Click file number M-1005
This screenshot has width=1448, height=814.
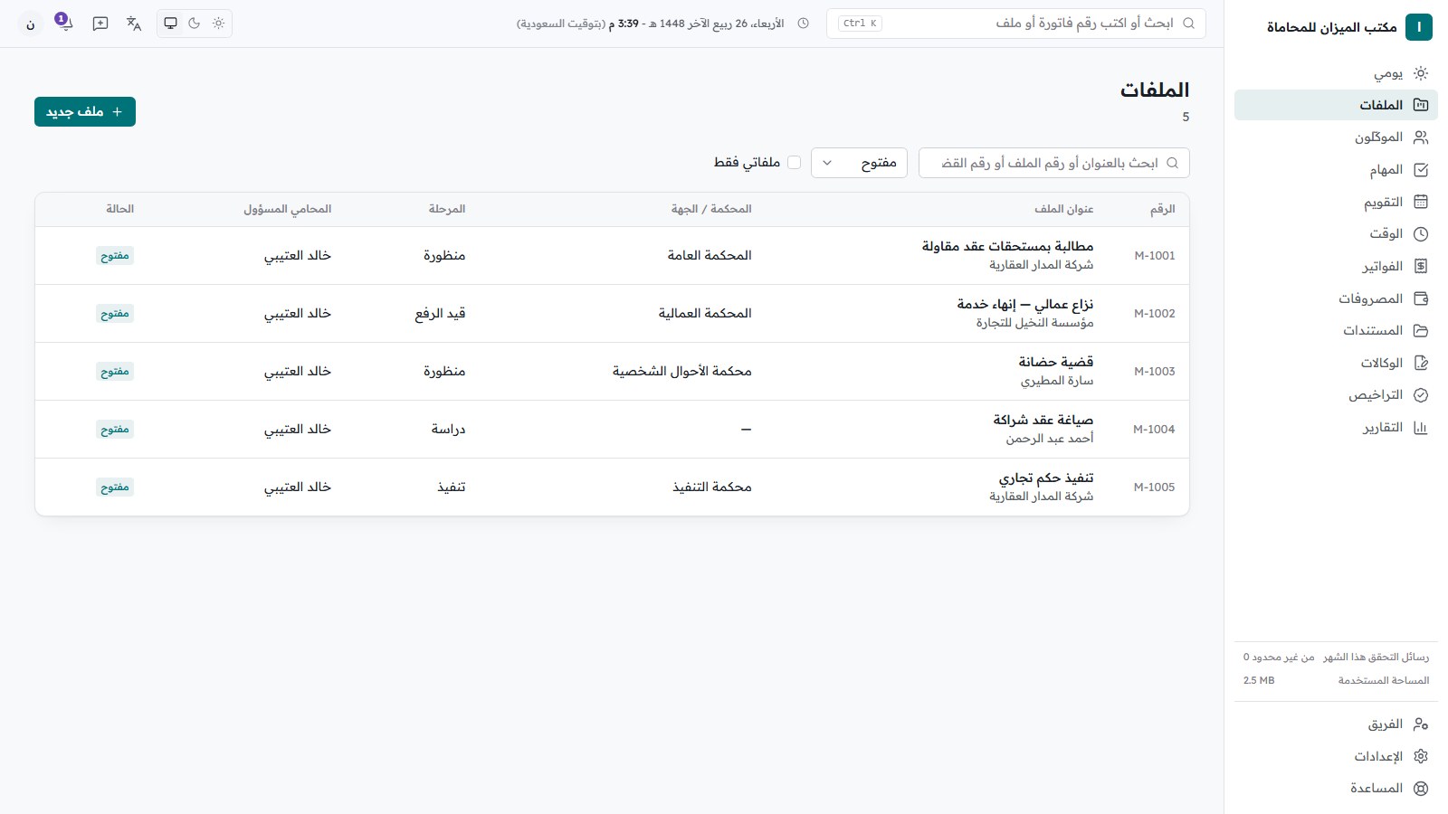[x=1154, y=487]
